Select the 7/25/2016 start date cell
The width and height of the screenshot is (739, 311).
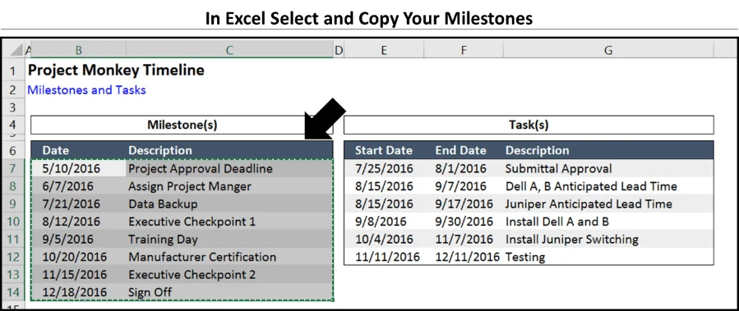[384, 168]
